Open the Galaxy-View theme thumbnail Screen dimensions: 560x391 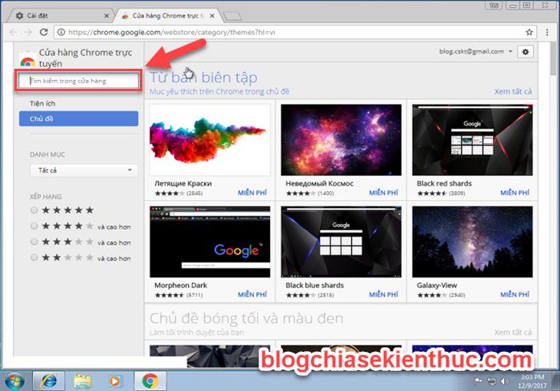[472, 241]
